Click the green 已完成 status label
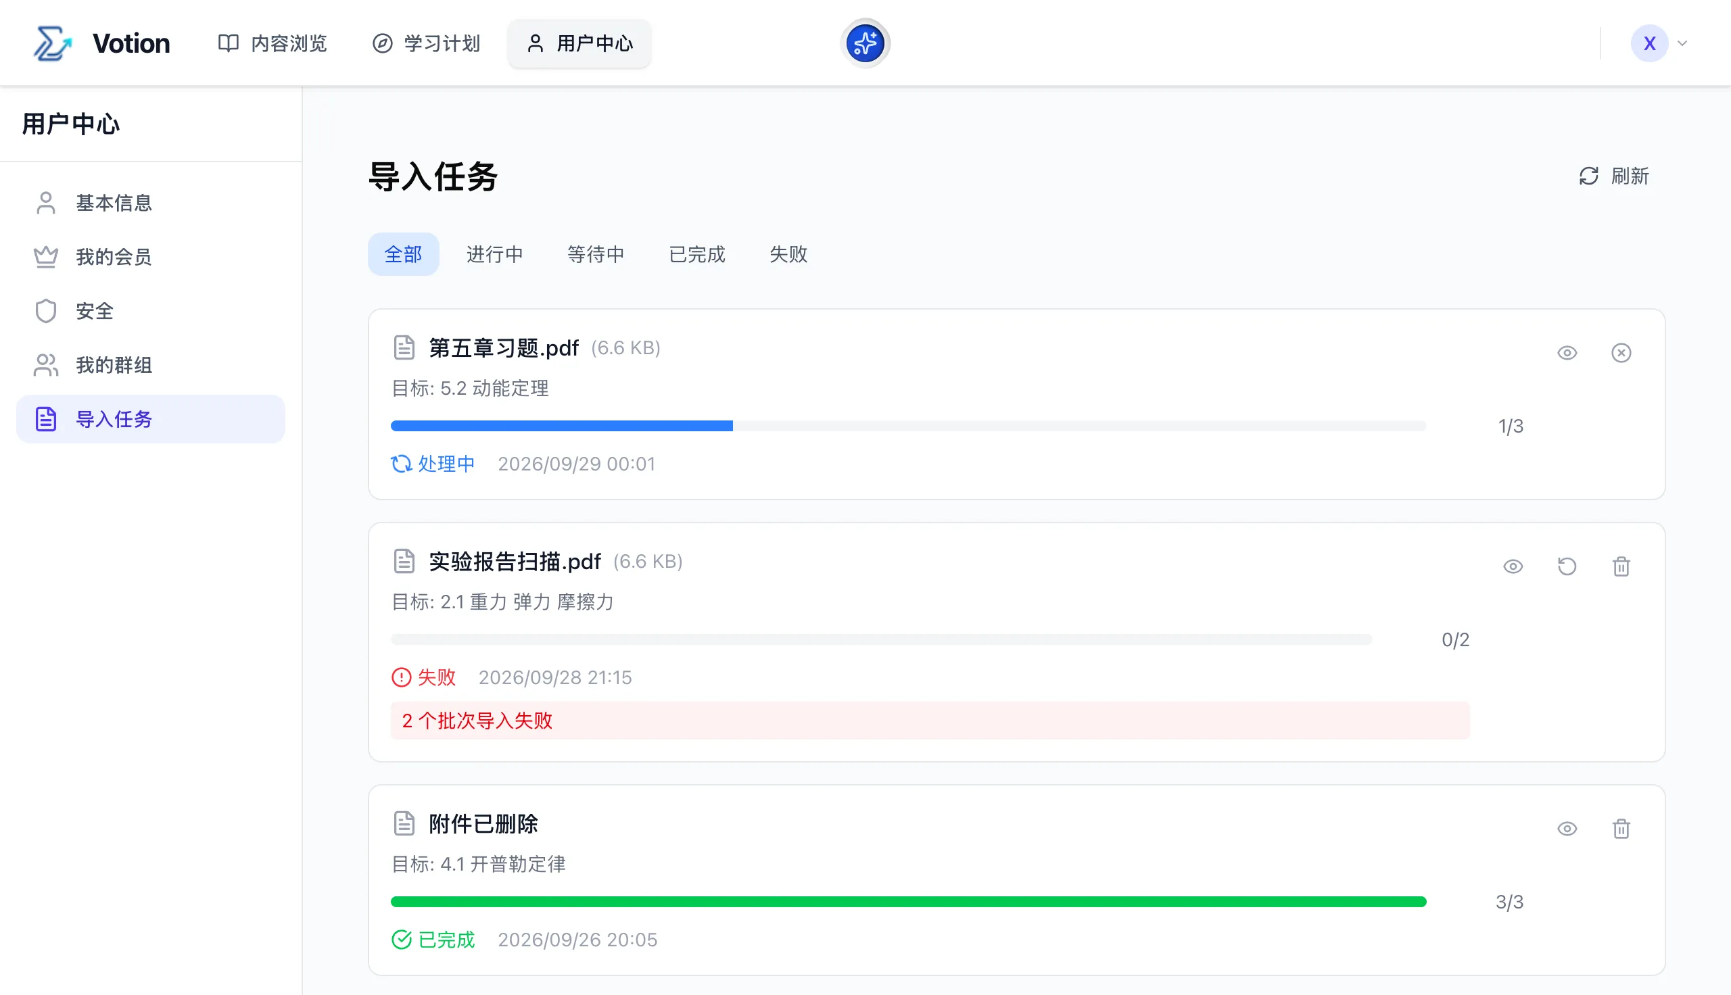This screenshot has width=1731, height=995. pyautogui.click(x=433, y=940)
